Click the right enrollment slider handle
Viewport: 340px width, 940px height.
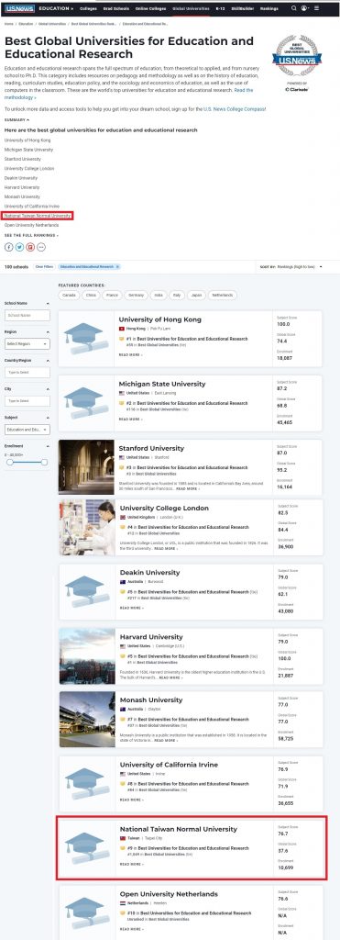click(x=44, y=463)
